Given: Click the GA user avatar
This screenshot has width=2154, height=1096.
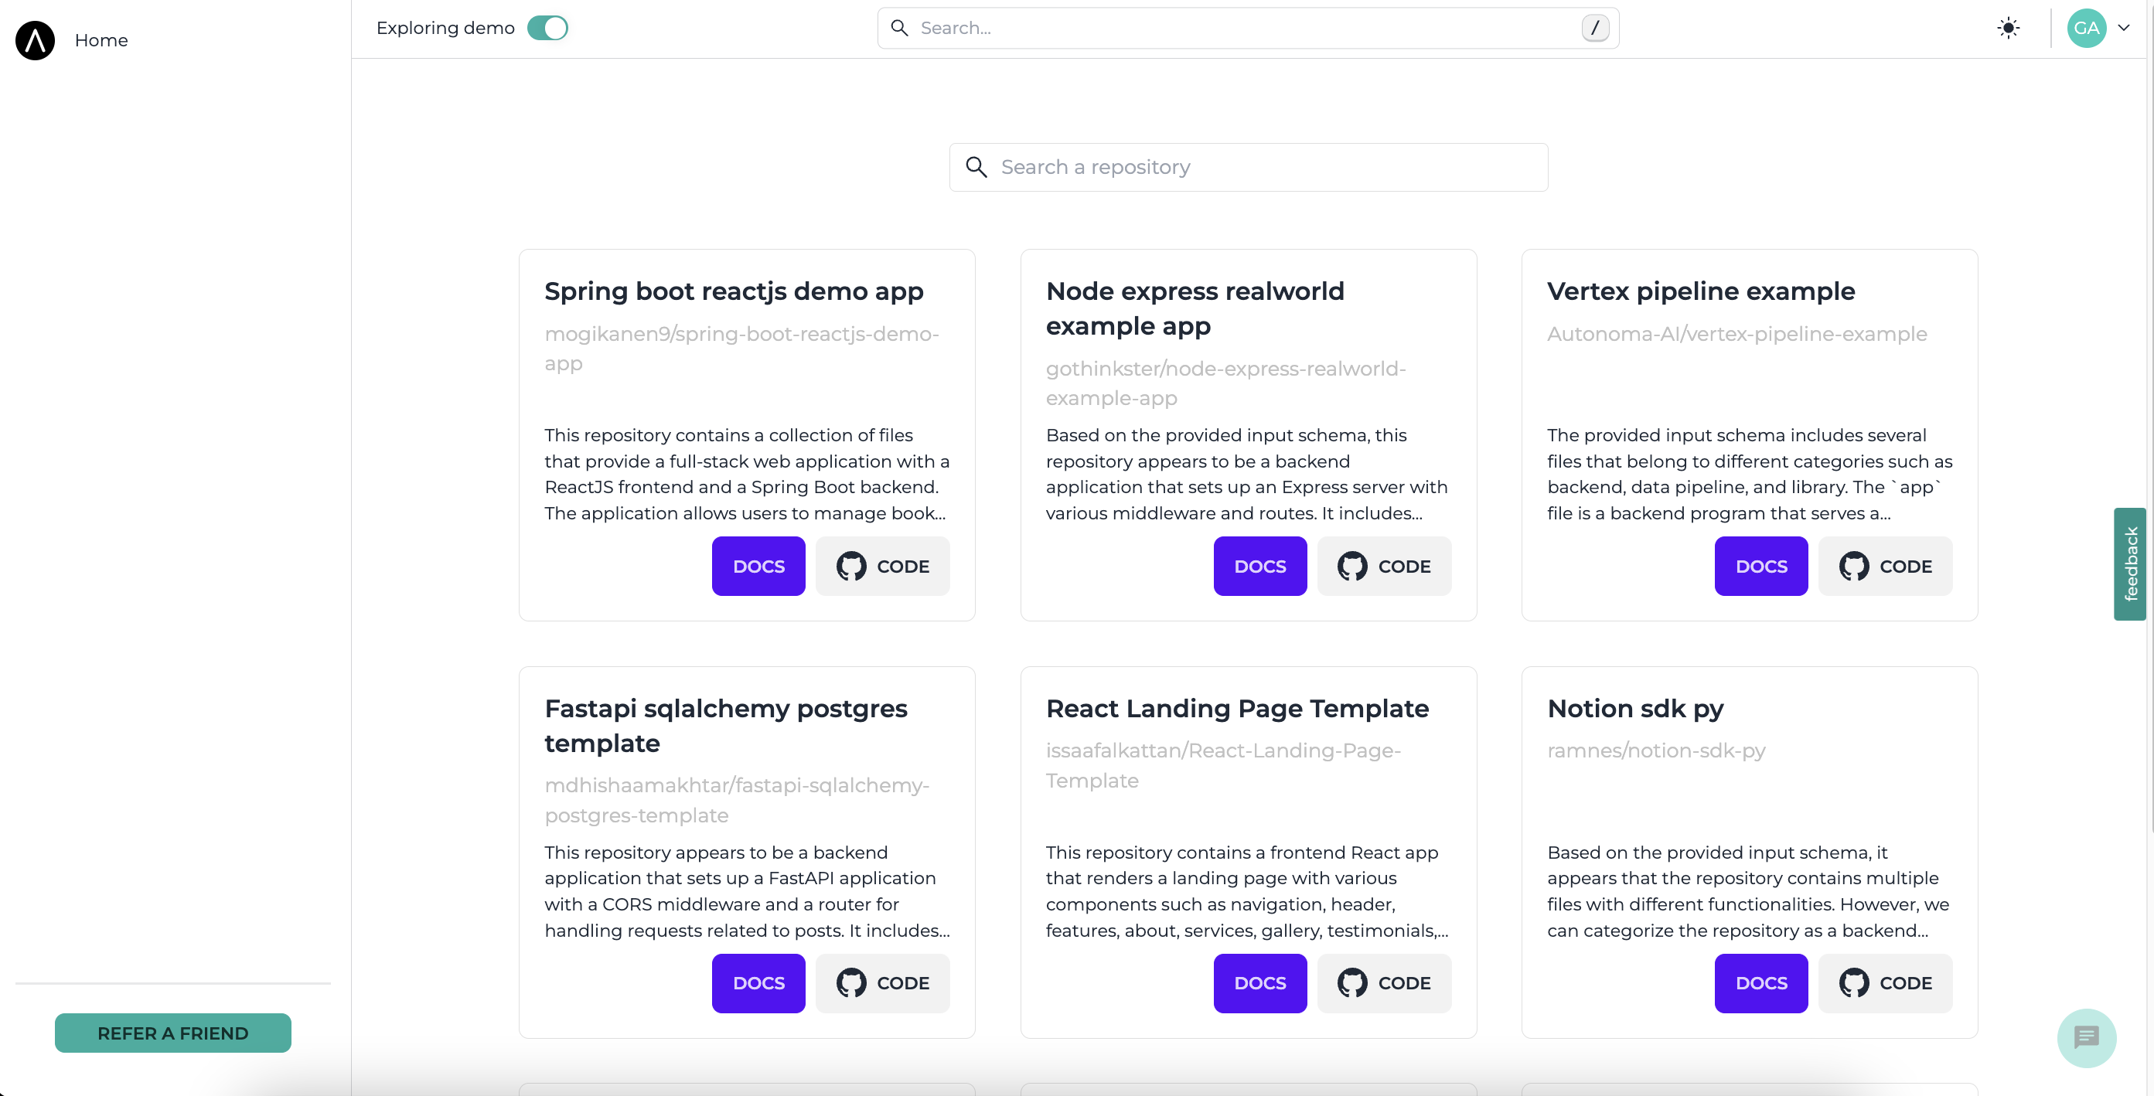Looking at the screenshot, I should pyautogui.click(x=2085, y=28).
